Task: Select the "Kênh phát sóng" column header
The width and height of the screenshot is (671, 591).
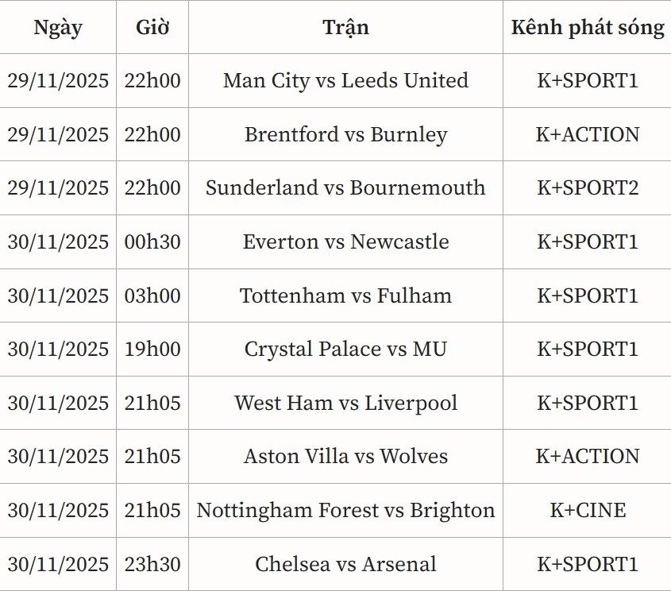Action: [x=588, y=28]
